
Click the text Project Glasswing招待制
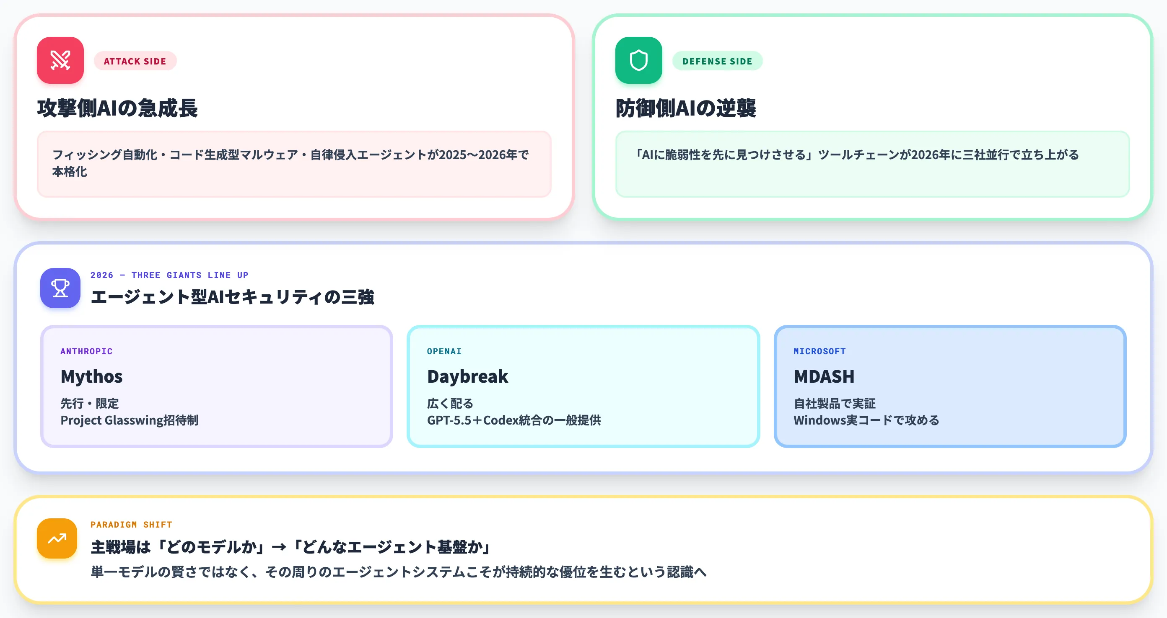(x=130, y=420)
